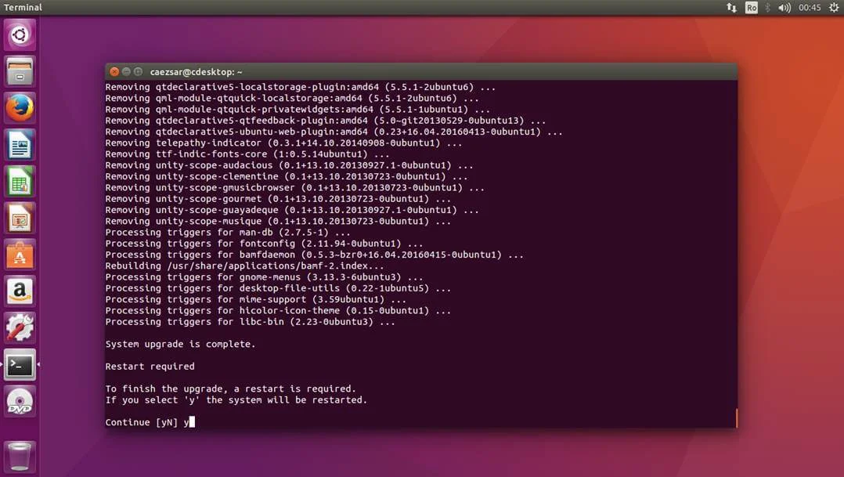
Task: Click 'Removing unity-scope-audacious' line
Action: point(289,165)
